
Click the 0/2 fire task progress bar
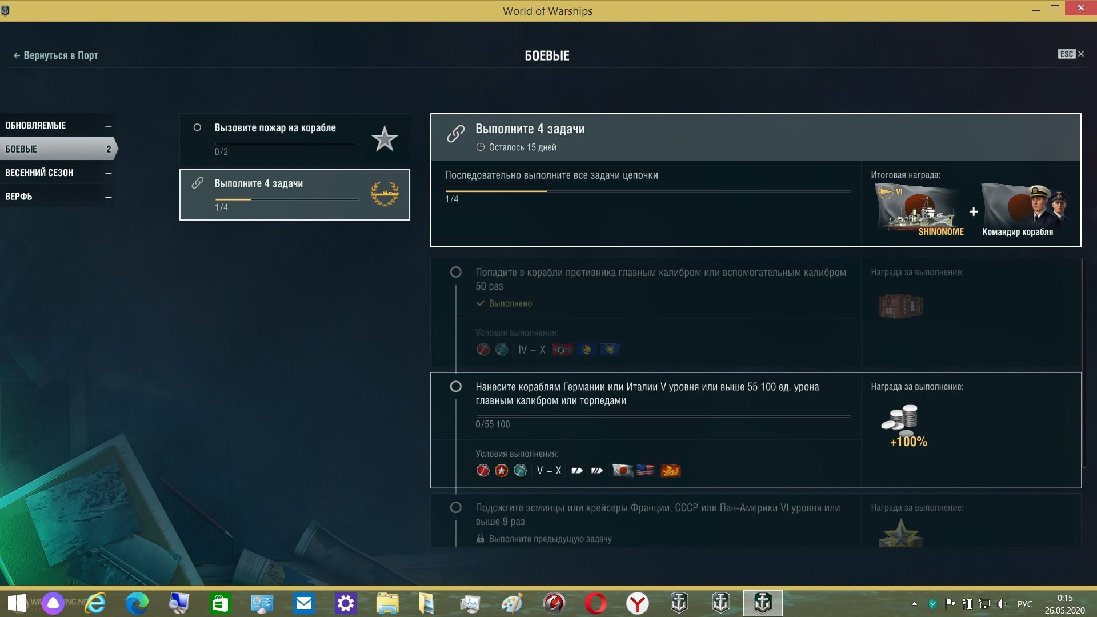click(286, 143)
